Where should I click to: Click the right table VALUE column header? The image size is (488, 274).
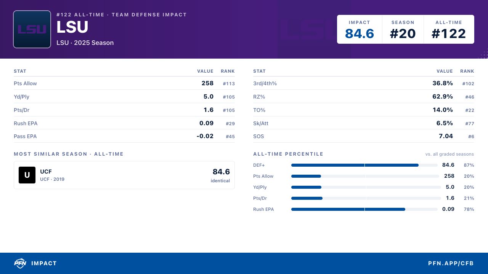pos(445,71)
